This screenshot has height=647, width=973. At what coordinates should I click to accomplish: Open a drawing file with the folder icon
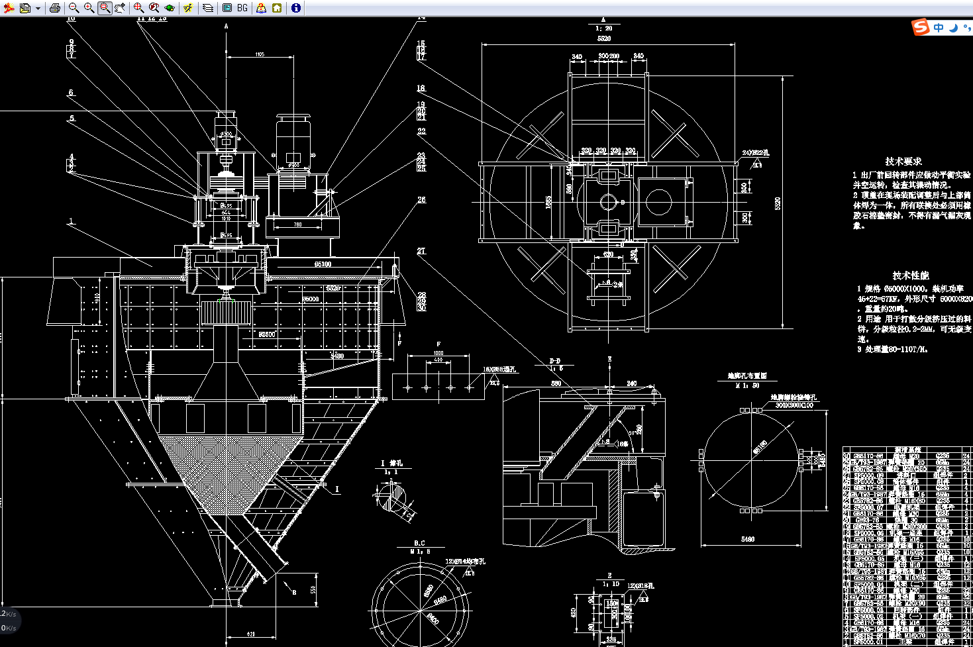(x=25, y=8)
